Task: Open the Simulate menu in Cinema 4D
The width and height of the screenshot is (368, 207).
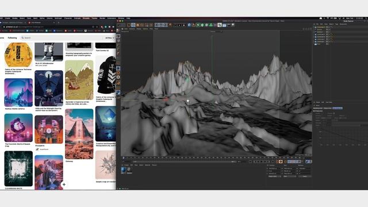Action: (86, 18)
